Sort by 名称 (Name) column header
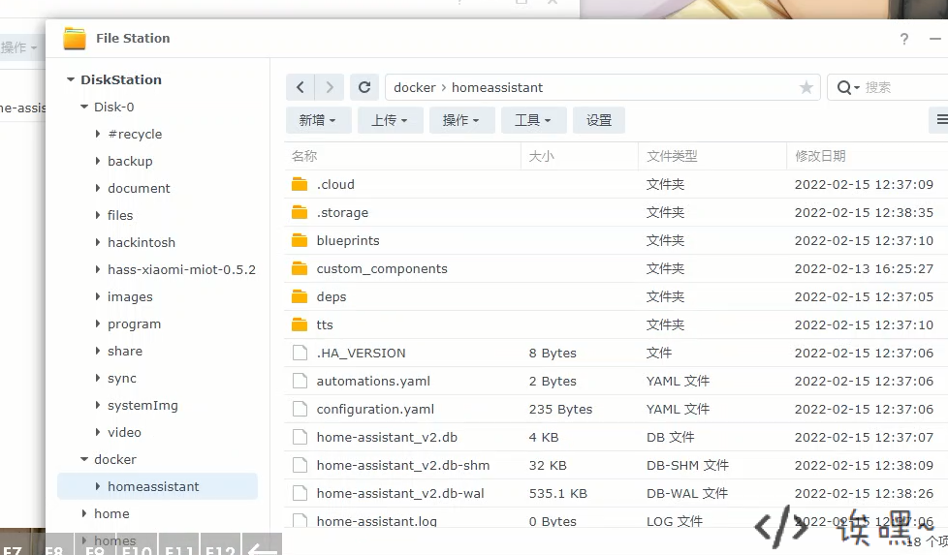The height and width of the screenshot is (555, 948). click(402, 156)
